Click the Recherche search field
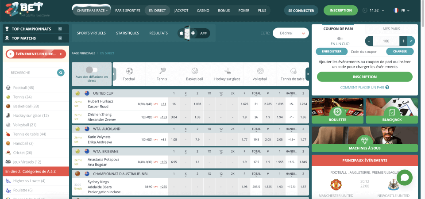Viewport: 425px width, 199px height. tap(32, 73)
